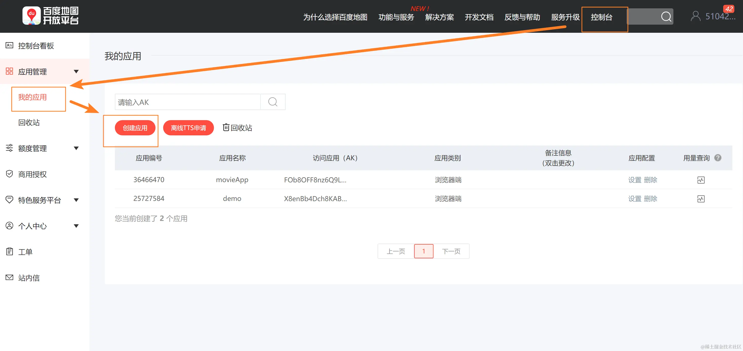This screenshot has width=743, height=351.
Task: Collapse the 应用管理 sidebar section
Action: point(76,71)
